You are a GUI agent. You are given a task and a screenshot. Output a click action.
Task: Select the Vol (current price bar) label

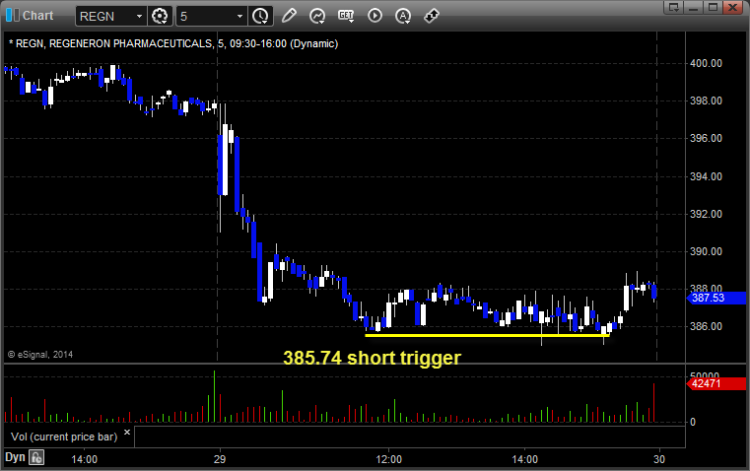click(x=64, y=437)
